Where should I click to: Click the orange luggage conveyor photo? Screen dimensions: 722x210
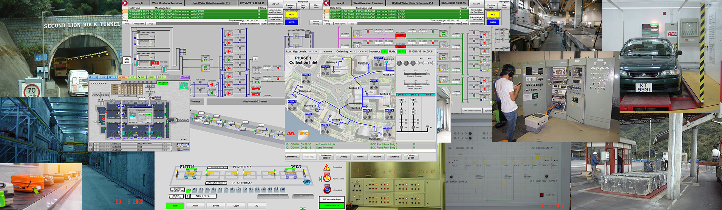[41, 187]
